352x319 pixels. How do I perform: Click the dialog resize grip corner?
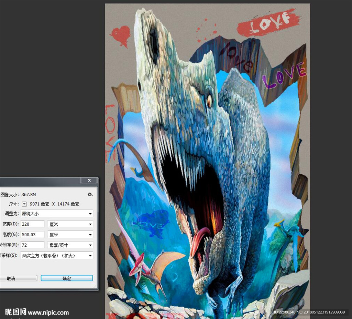tap(95, 287)
